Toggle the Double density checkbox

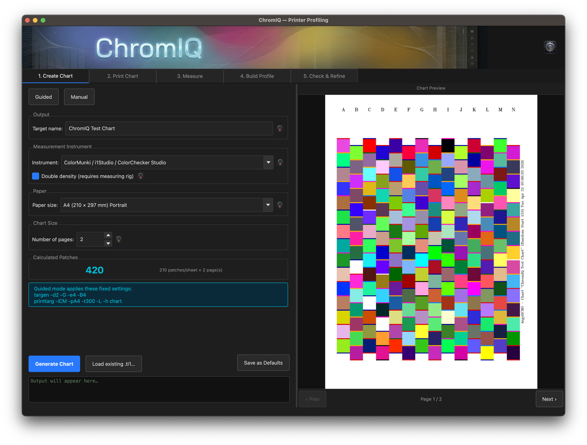tap(36, 176)
